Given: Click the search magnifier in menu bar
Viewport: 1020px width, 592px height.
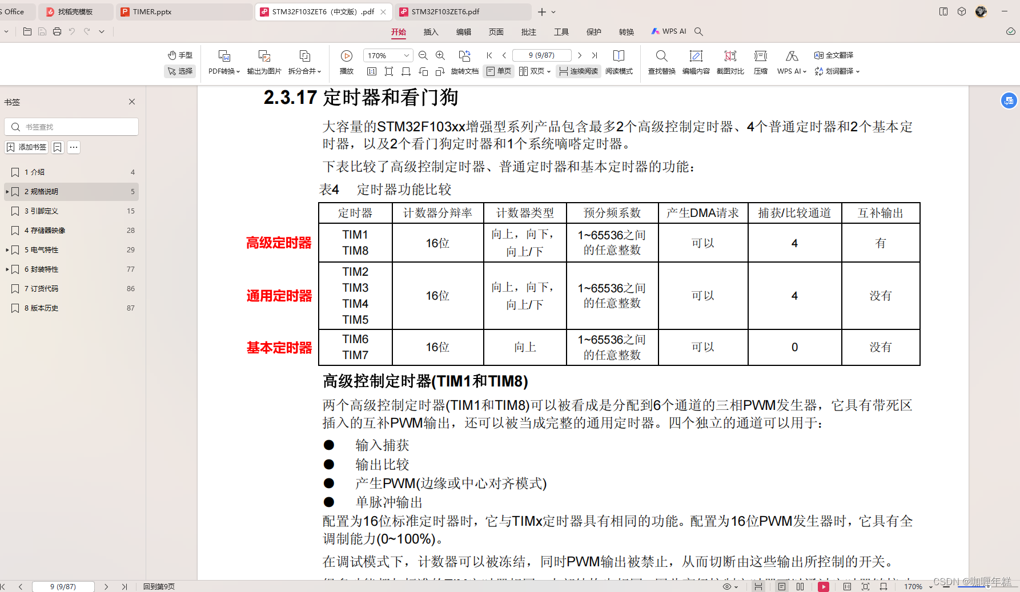Looking at the screenshot, I should [698, 32].
